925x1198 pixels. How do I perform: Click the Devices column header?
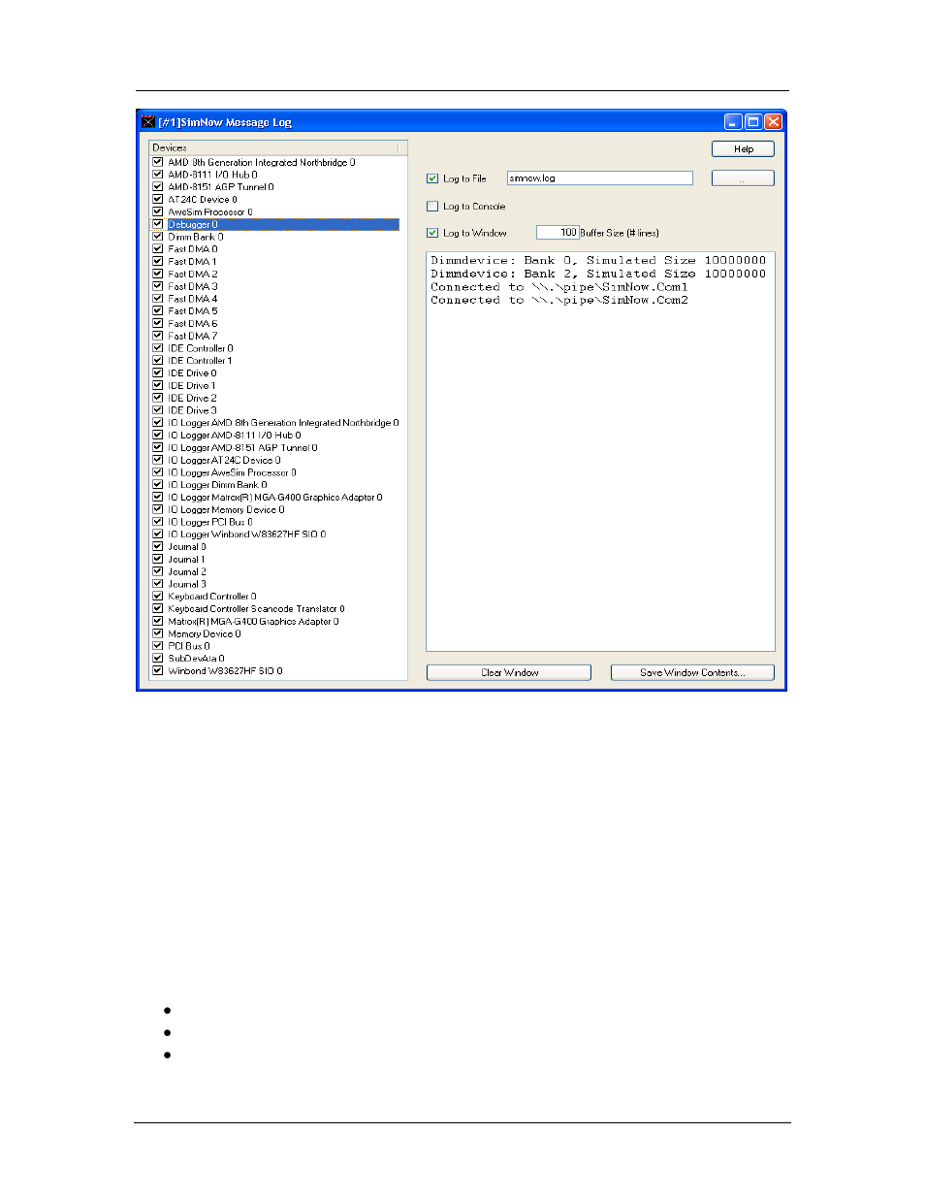tap(274, 147)
